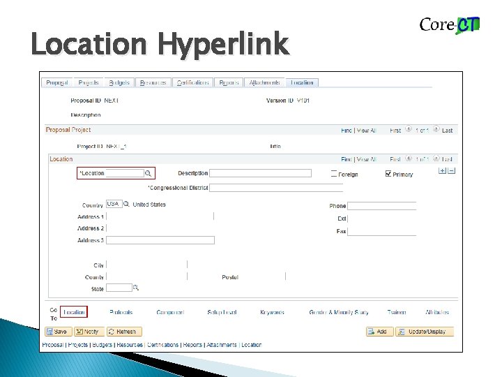
Task: Click the Description input field
Action: 260,173
